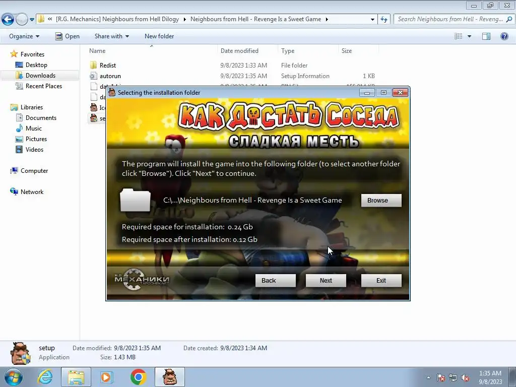516x387 pixels.
Task: Click the installation path text field
Action: 252,200
